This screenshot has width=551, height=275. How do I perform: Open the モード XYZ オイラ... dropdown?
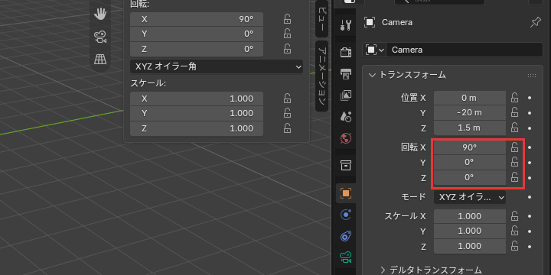click(x=470, y=198)
